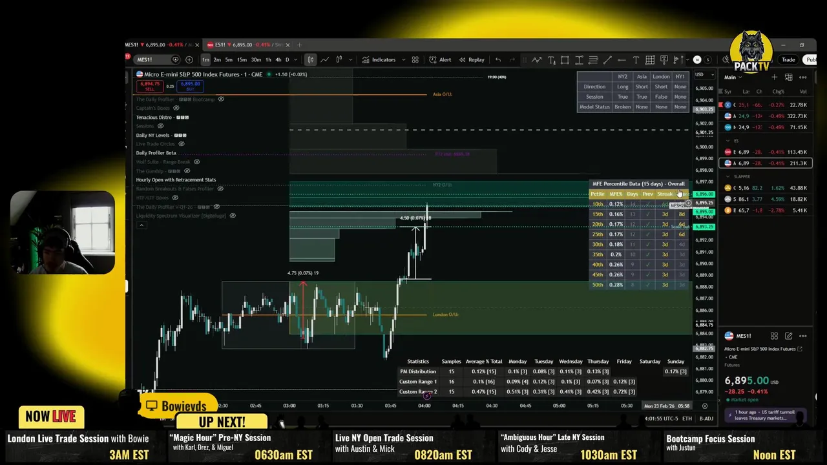827x465 pixels.
Task: Open advanced watchlist view icon
Action: [x=788, y=77]
